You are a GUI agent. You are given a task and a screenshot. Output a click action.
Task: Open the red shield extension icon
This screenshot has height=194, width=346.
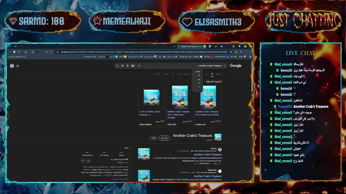pos(51,52)
